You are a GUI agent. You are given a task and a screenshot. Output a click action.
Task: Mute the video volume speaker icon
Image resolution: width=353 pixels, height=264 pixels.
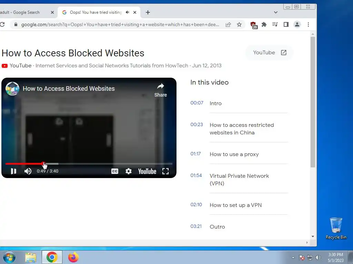[x=28, y=171]
